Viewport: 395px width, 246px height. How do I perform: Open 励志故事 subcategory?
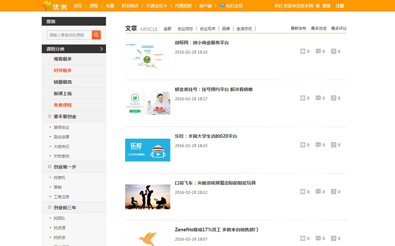62,137
